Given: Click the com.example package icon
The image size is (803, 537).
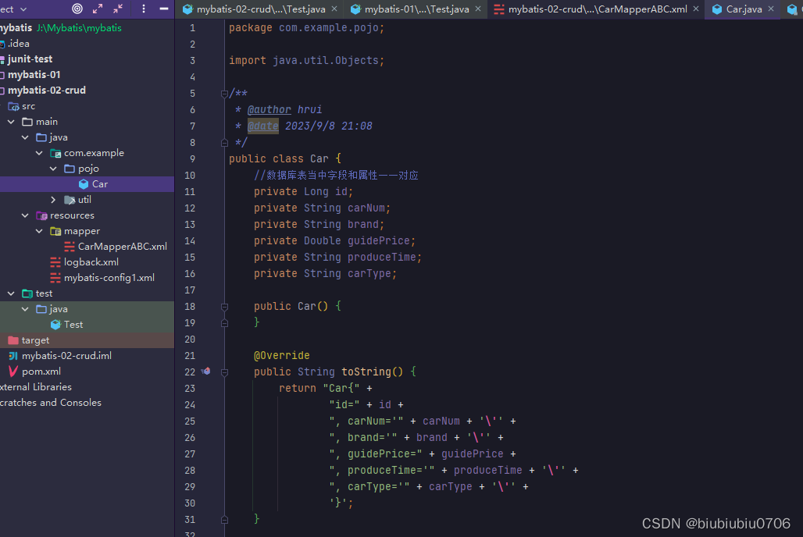Looking at the screenshot, I should pos(55,153).
